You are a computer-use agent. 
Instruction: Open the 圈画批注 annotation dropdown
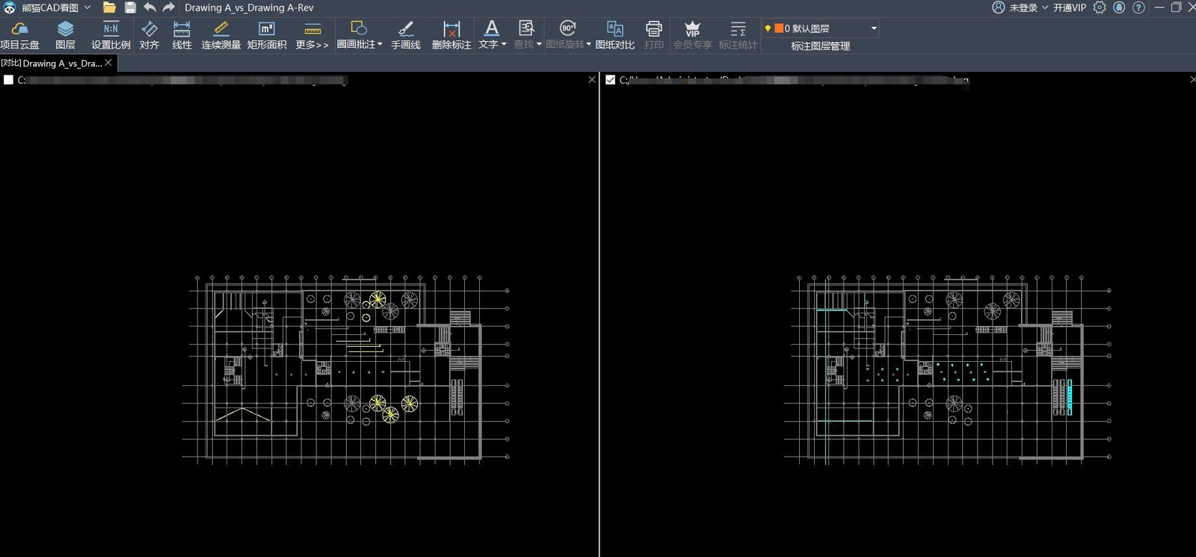[380, 44]
